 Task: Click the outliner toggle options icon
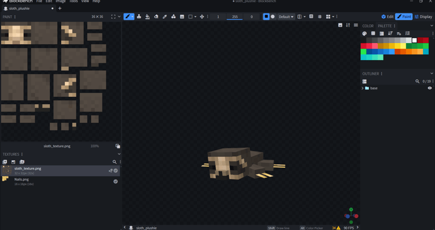pos(365,81)
